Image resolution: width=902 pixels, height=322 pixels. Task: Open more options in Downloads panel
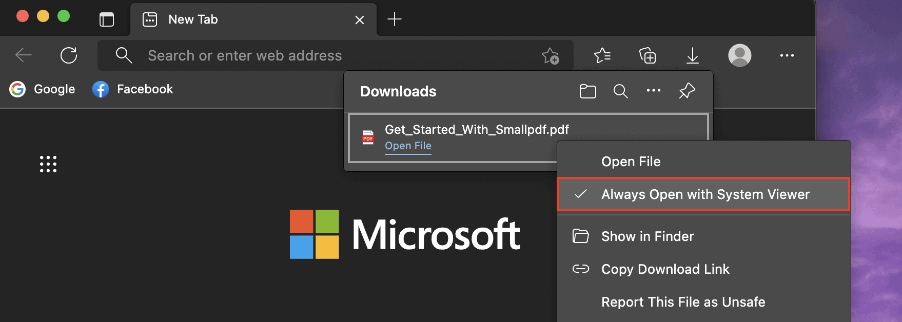[x=654, y=91]
